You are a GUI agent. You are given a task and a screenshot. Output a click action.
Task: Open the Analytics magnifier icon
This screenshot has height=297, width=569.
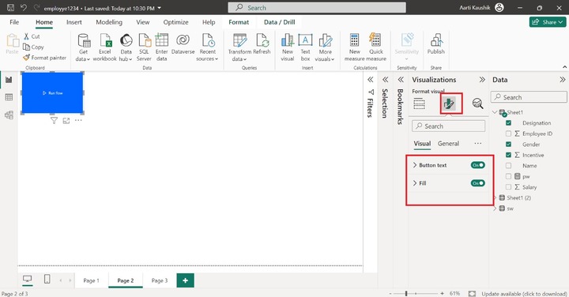point(477,103)
